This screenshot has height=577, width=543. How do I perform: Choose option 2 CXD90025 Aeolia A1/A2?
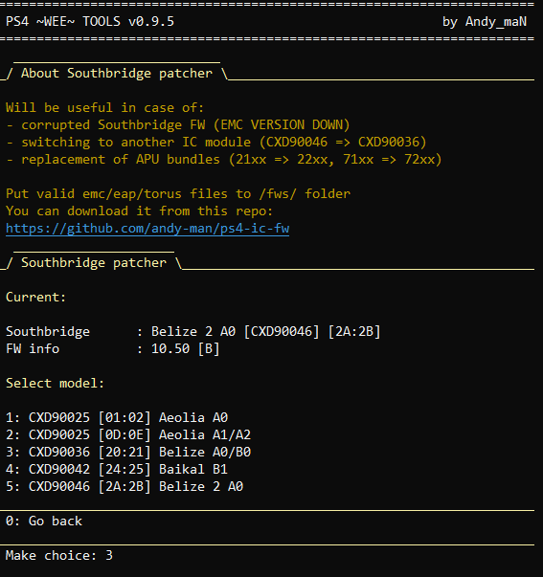click(x=128, y=435)
